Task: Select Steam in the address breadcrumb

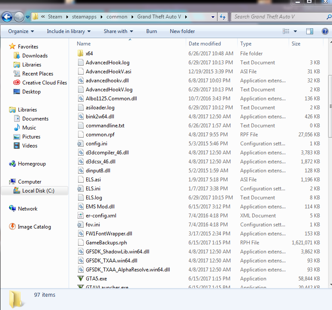Action: tap(55, 17)
